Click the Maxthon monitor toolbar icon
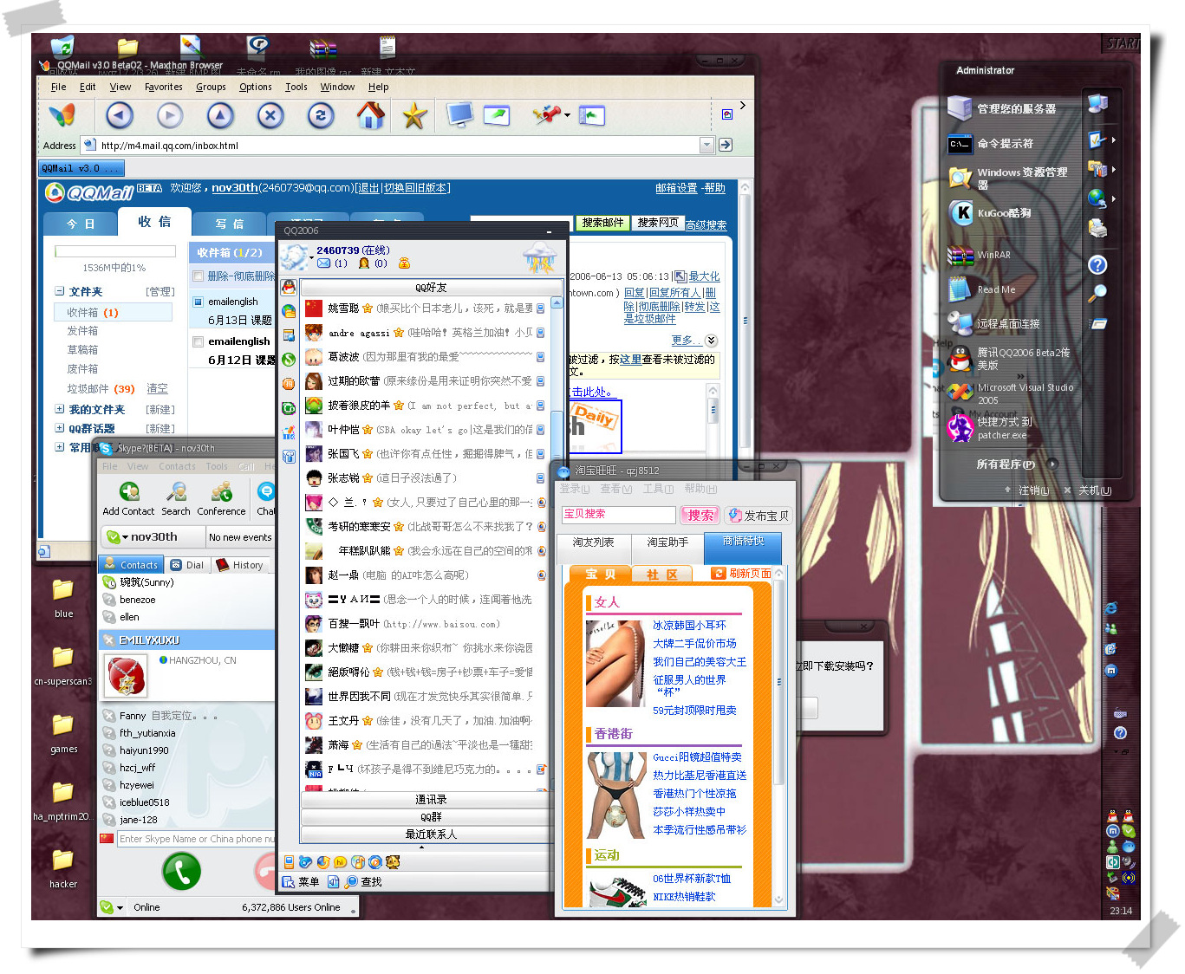This screenshot has height=974, width=1185. coord(459,115)
